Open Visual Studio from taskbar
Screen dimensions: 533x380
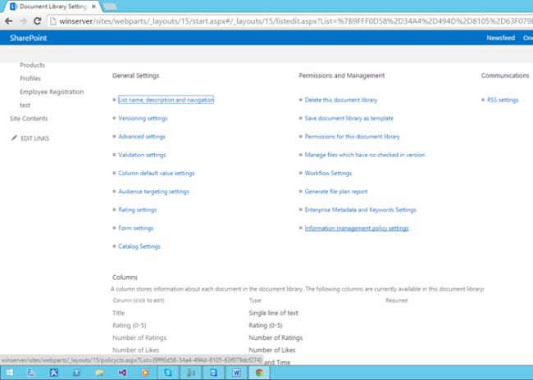click(x=122, y=373)
